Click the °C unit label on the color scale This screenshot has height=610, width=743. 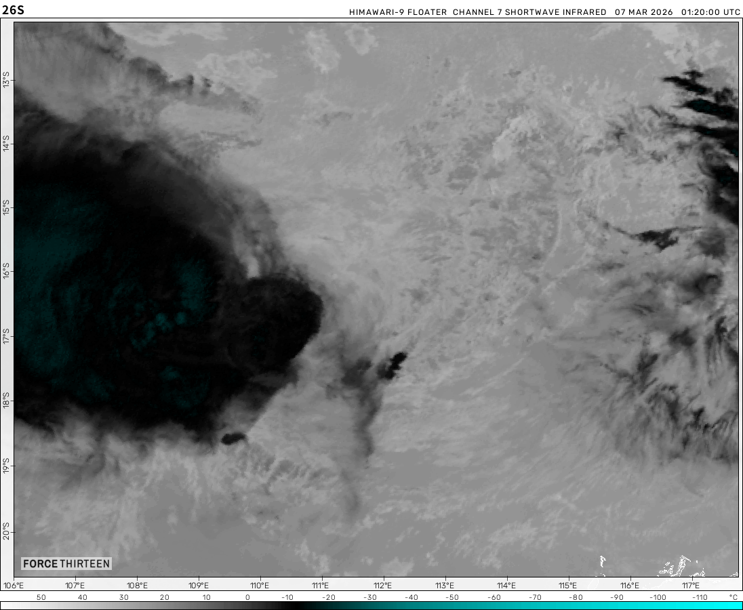pyautogui.click(x=732, y=597)
